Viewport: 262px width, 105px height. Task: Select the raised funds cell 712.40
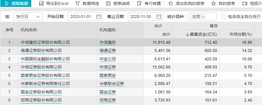tap(211, 43)
